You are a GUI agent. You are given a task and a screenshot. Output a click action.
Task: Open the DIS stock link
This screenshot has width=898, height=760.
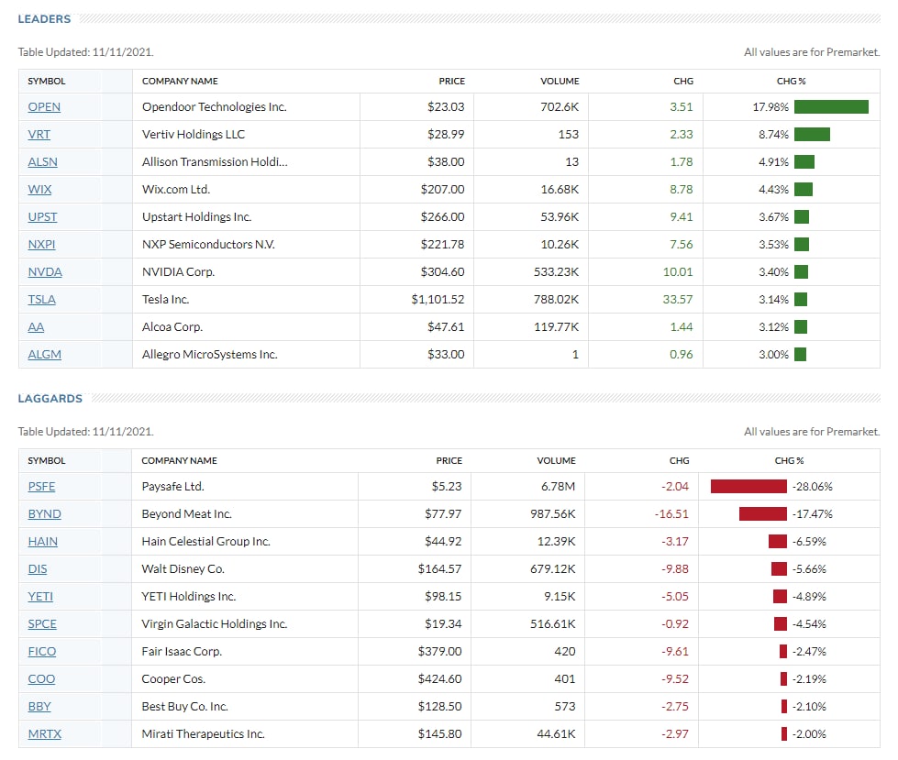[x=38, y=569]
